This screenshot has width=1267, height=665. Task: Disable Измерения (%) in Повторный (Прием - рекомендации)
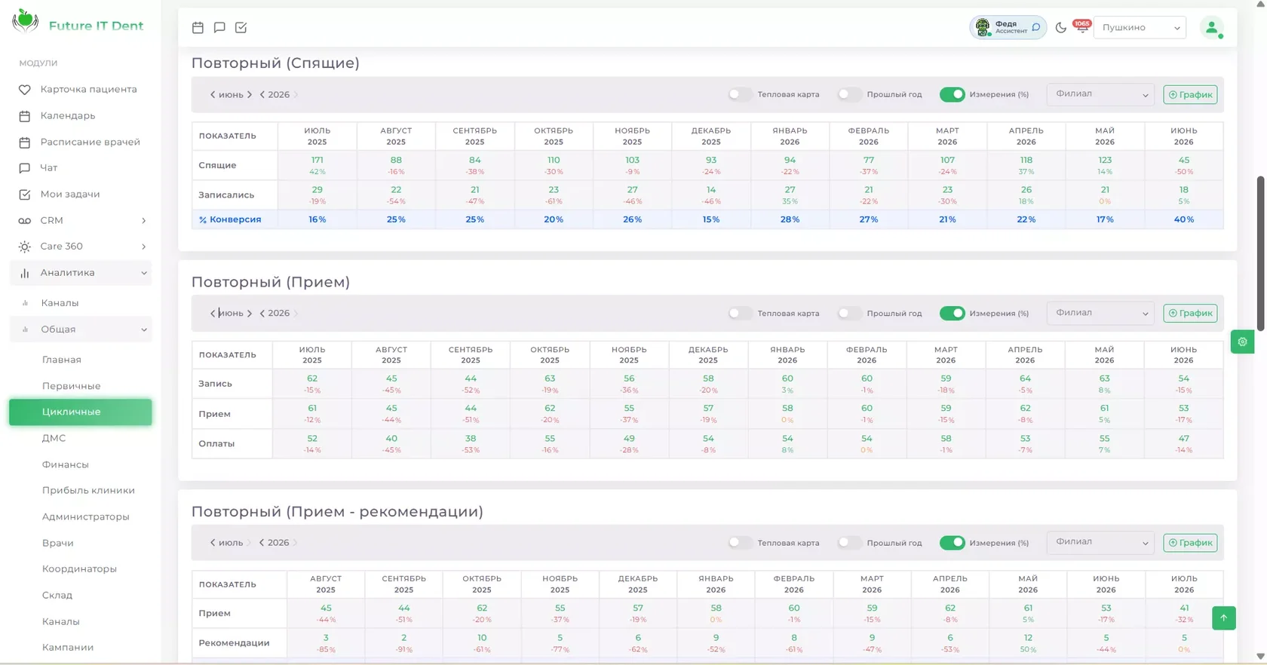point(952,543)
